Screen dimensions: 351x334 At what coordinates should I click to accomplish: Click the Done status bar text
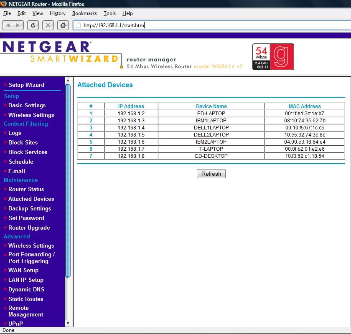tap(8, 330)
